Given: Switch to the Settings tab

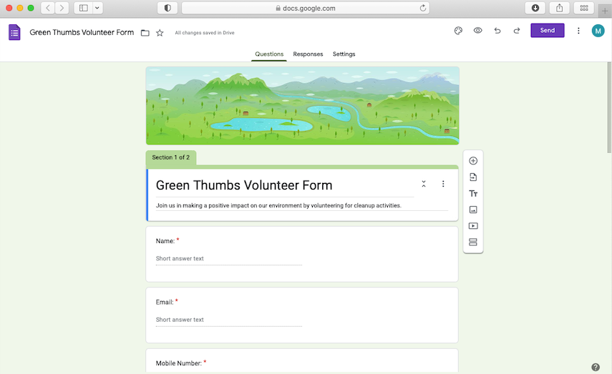Looking at the screenshot, I should 344,54.
